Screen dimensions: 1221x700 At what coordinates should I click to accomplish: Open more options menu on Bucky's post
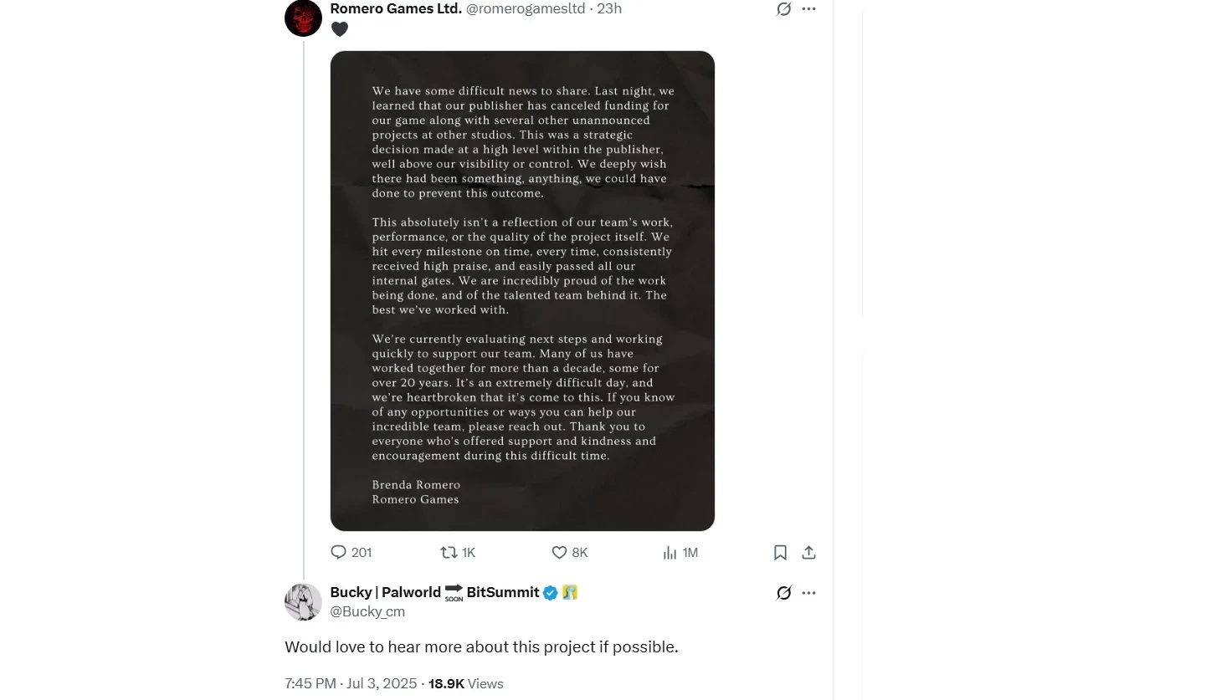click(808, 593)
